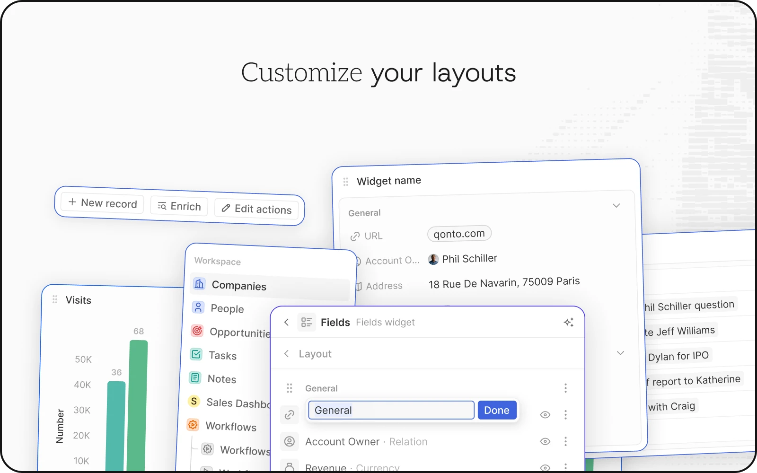Click the 'Widget name' title
Image resolution: width=757 pixels, height=473 pixels.
[x=389, y=181]
